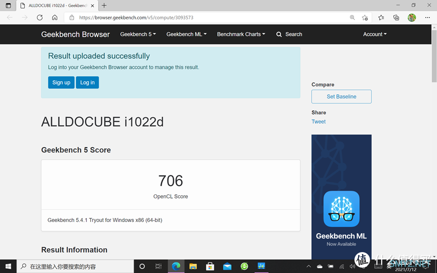Open the Cortana circle icon
437x273 pixels.
tap(142, 266)
